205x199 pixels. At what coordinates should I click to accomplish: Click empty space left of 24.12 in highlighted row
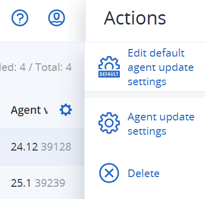tap(5, 146)
